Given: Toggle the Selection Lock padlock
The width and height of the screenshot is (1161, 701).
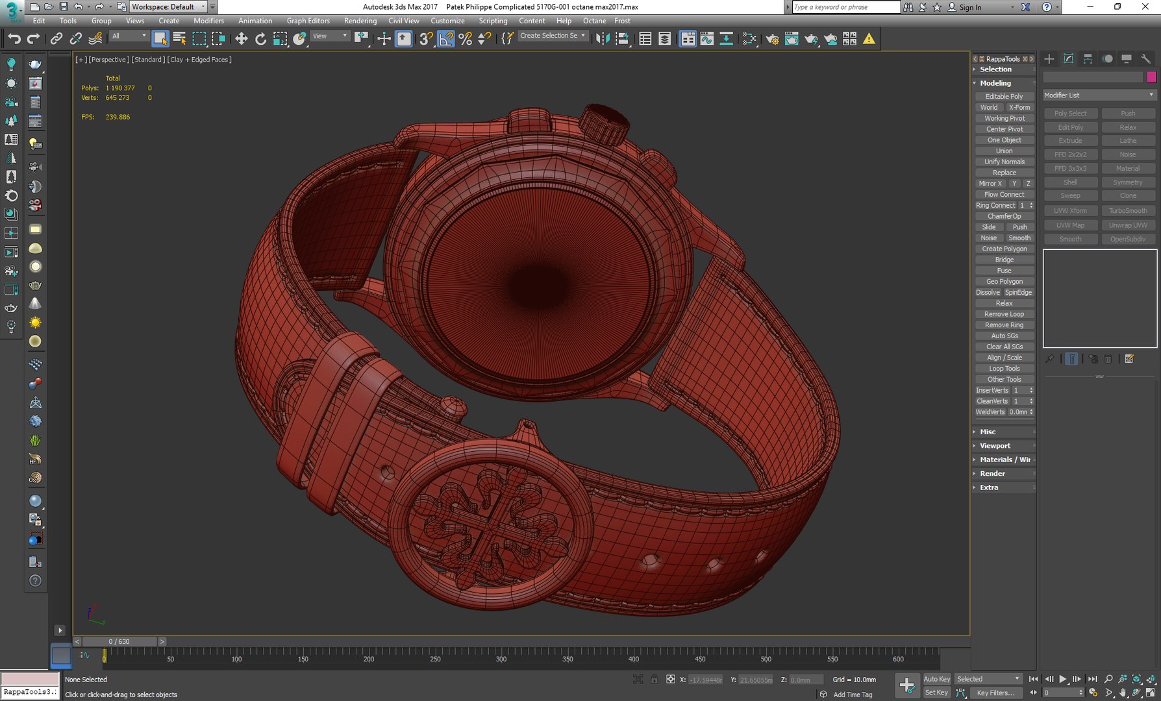Looking at the screenshot, I should point(655,680).
